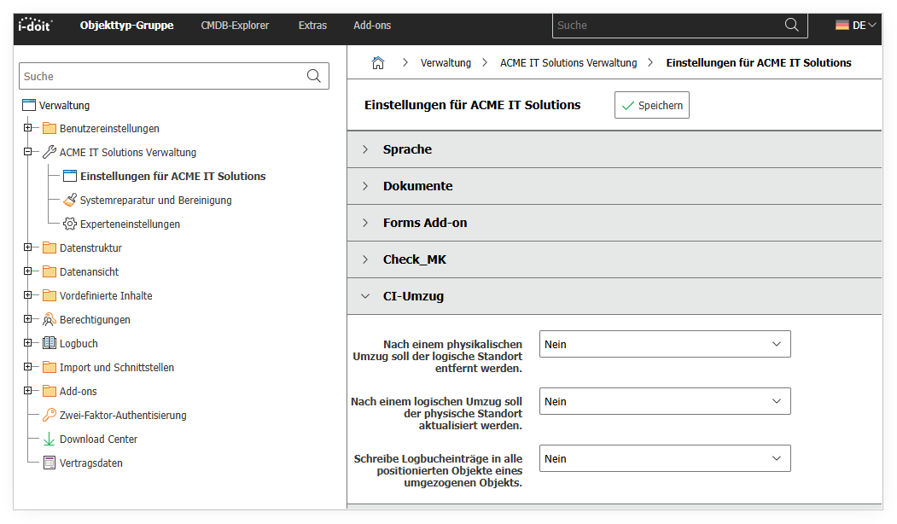
Task: Open the Add-ons top menu
Action: [x=372, y=25]
